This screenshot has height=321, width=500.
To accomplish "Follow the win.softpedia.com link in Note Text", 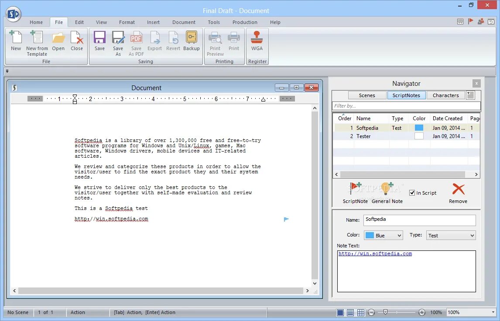I will [375, 254].
